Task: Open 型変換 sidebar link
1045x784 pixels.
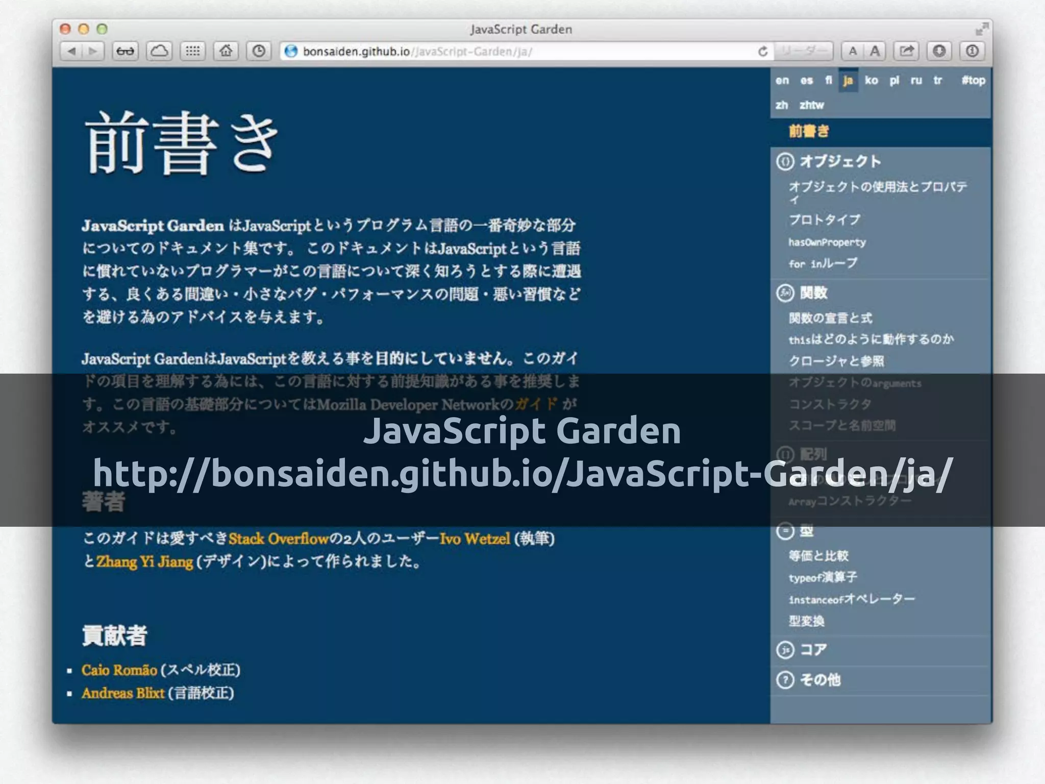Action: pos(807,621)
